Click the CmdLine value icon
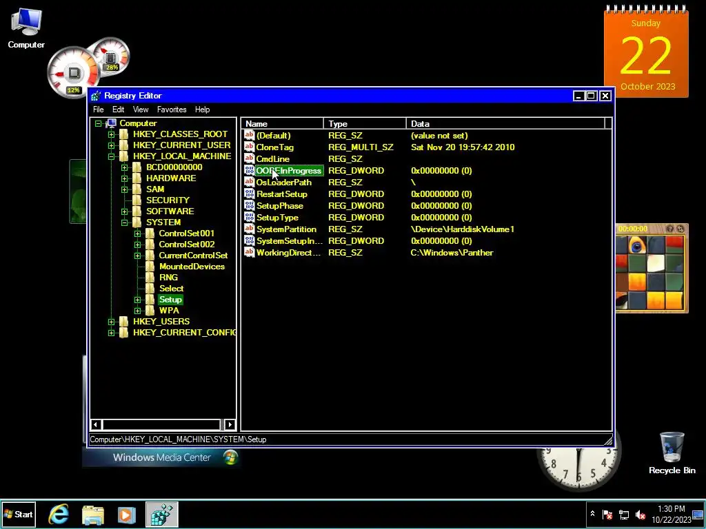Screen dimensions: 706x529 click(249, 158)
